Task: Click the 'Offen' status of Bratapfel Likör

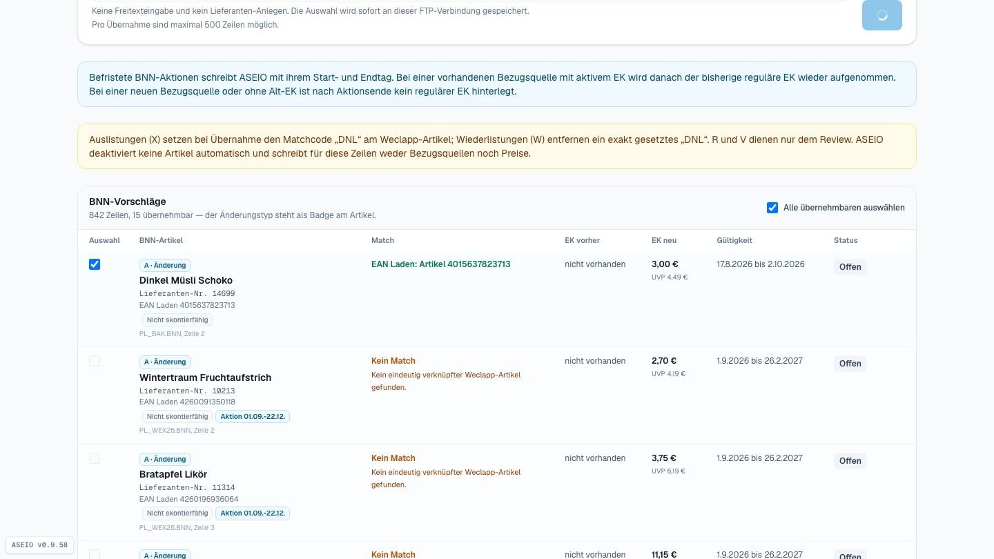Action: (850, 461)
